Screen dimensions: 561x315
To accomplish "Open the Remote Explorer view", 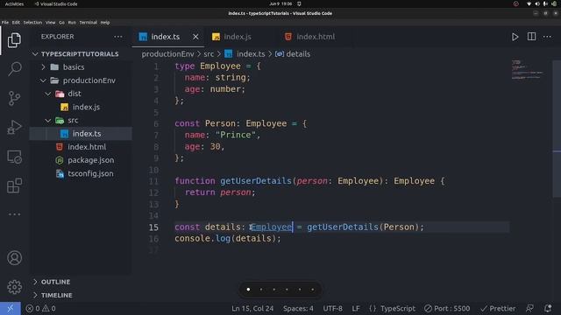I will click(x=14, y=157).
